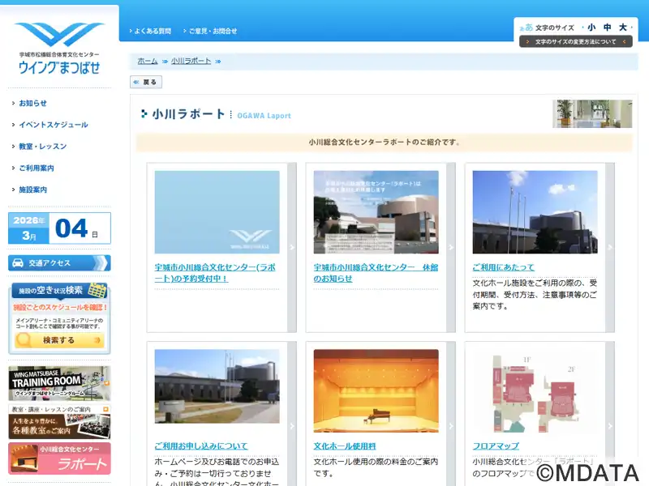This screenshot has height=486, width=649.
Task: Click the 交通アクセス car banner
Action: click(59, 263)
